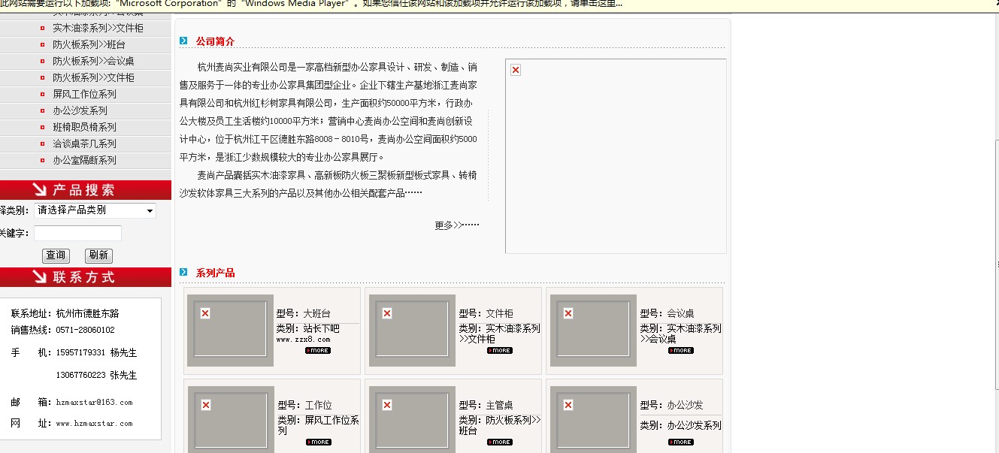999x453 pixels.
Task: Select 办公室隔断系列 in the sidebar
Action: pos(86,161)
